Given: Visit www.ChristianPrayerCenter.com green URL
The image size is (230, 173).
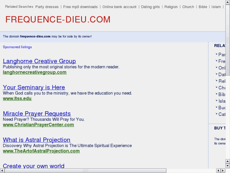Looking at the screenshot, I should 38,125.
